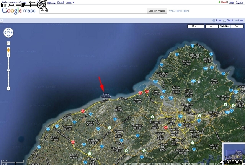Image resolution: width=245 pixels, height=165 pixels.
Task: Pan the map left with the arrow
Action: coord(5,33)
